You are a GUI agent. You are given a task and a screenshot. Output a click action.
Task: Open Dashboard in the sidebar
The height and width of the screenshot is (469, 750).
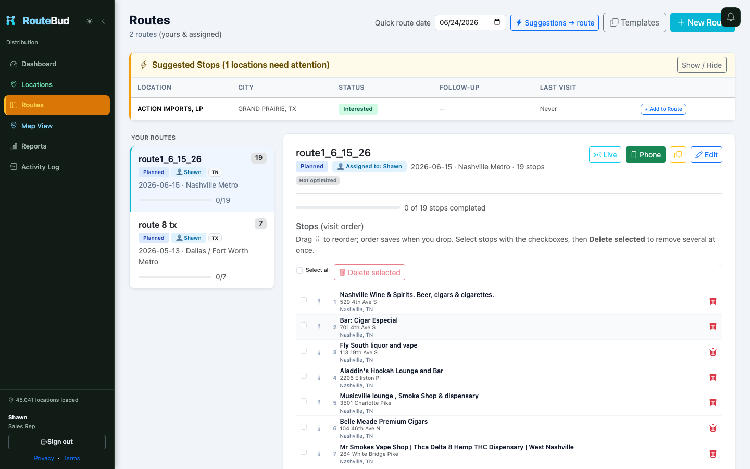coord(57,64)
